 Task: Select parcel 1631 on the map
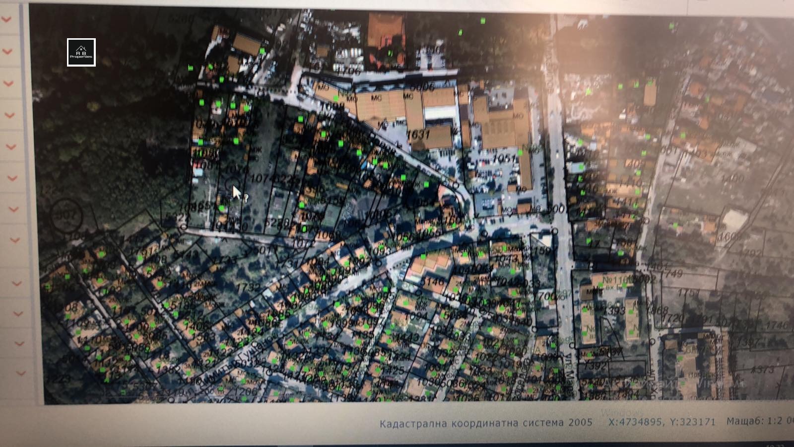pos(418,134)
